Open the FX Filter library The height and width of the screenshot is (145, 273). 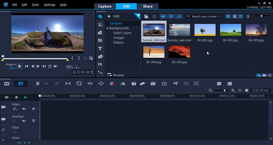[x=100, y=64]
